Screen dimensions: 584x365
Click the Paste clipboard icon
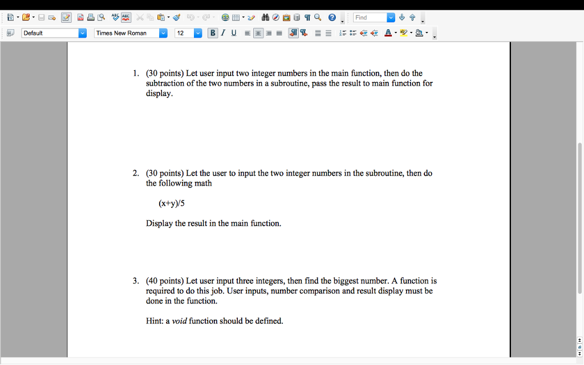pos(161,18)
